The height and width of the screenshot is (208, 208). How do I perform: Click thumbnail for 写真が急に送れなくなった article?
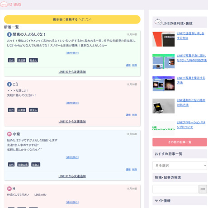tap(164, 61)
